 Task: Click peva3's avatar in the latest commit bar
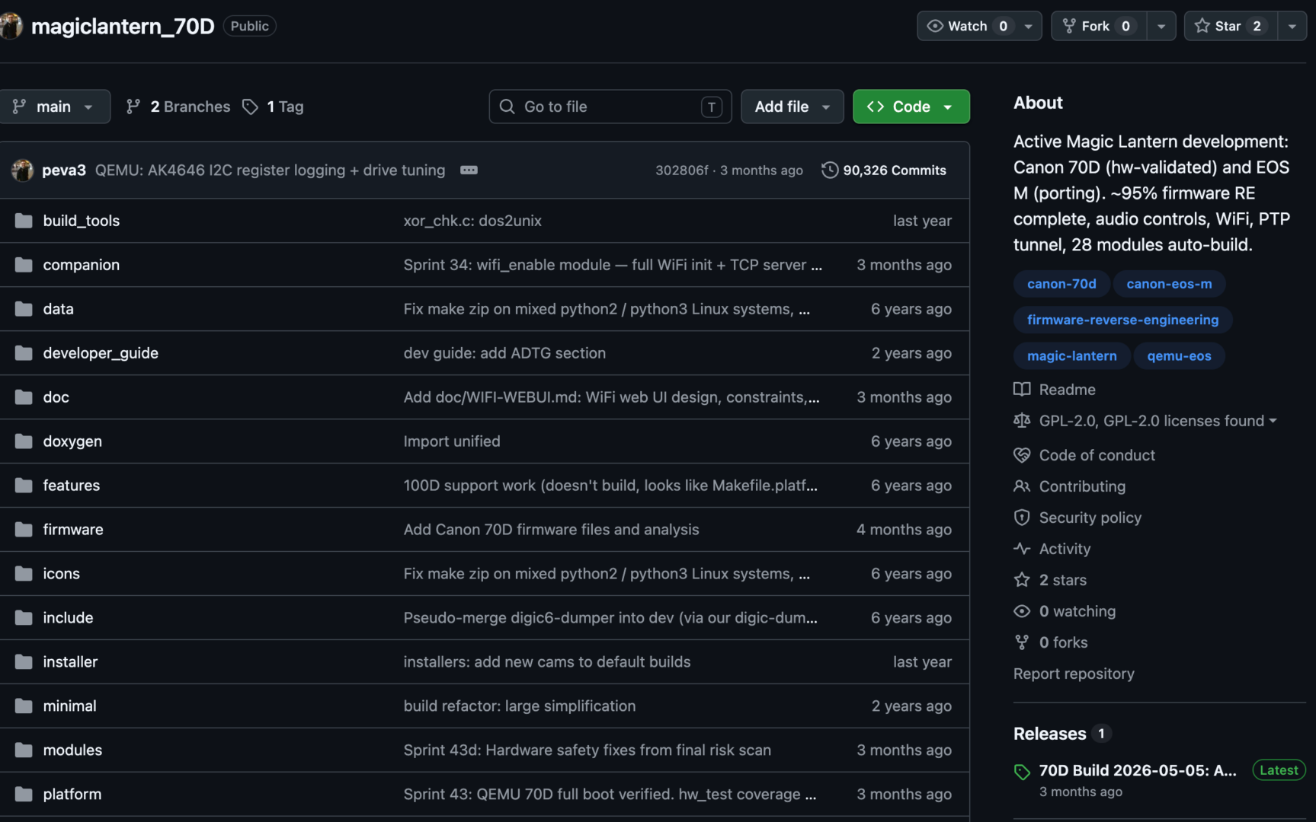coord(23,170)
